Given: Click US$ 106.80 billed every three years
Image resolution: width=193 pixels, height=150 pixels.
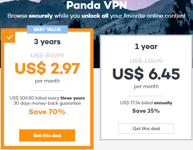Looking at the screenshot, I should pos(47,98).
